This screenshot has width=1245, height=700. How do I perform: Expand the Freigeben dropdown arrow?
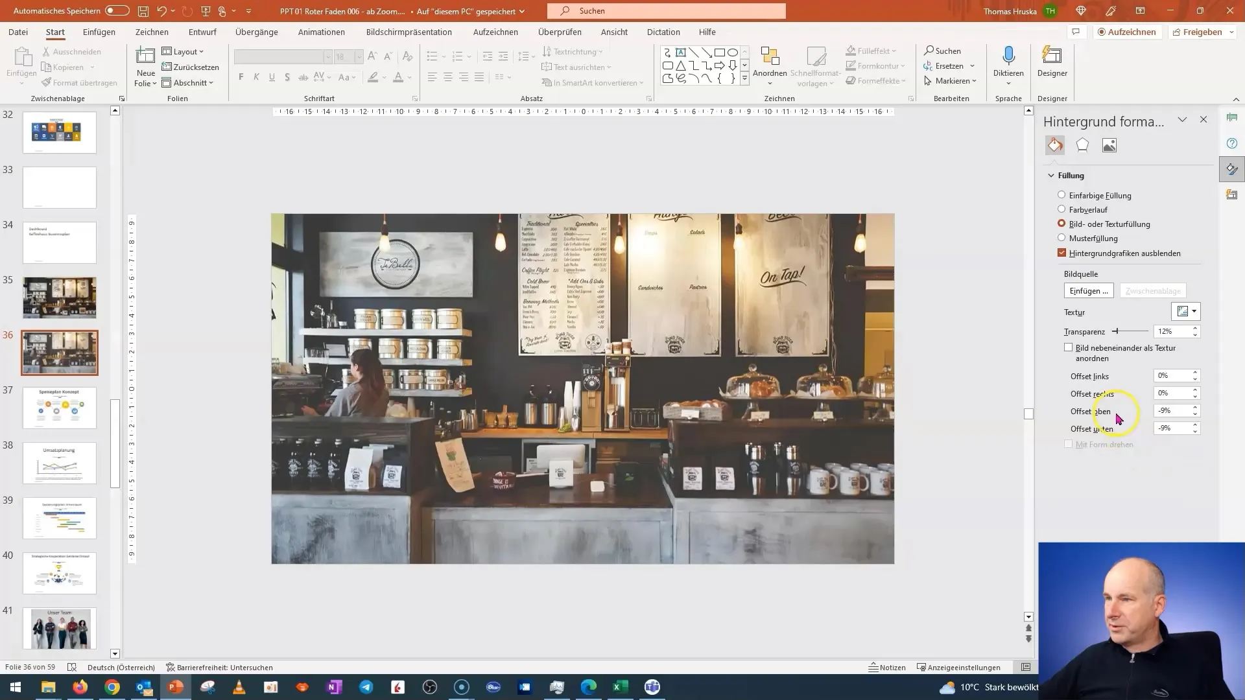(x=1231, y=32)
